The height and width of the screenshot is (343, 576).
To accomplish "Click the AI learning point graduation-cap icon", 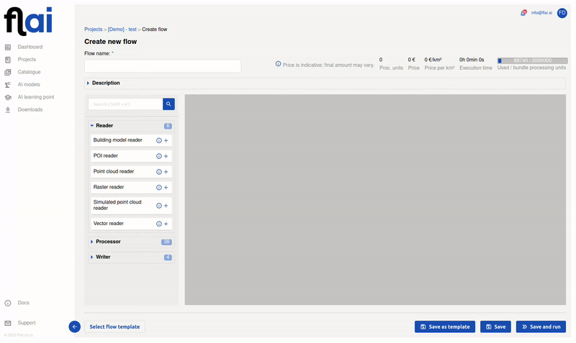I will (8, 97).
